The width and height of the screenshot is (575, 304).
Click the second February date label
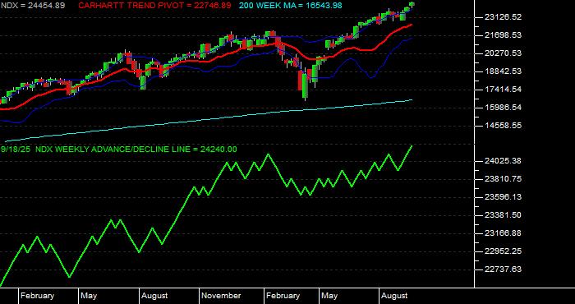click(283, 296)
